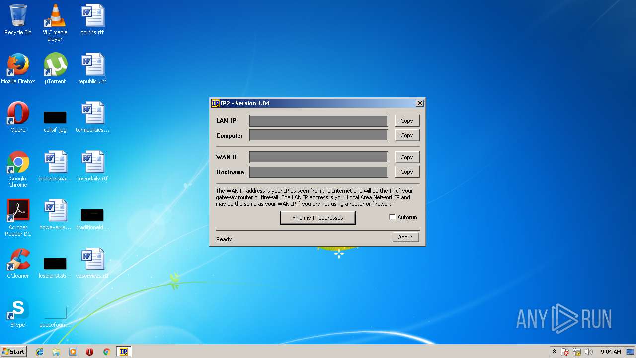Select the howeverre document icon
The height and width of the screenshot is (358, 636).
coord(55,215)
